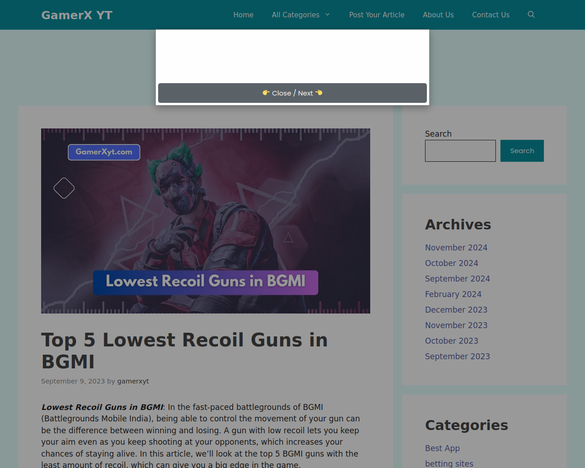Screen dimensions: 585x468
Task: Open December 2023 archive
Action: pos(456,310)
